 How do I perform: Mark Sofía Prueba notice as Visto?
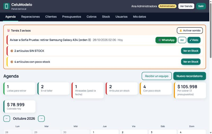tap(194, 40)
